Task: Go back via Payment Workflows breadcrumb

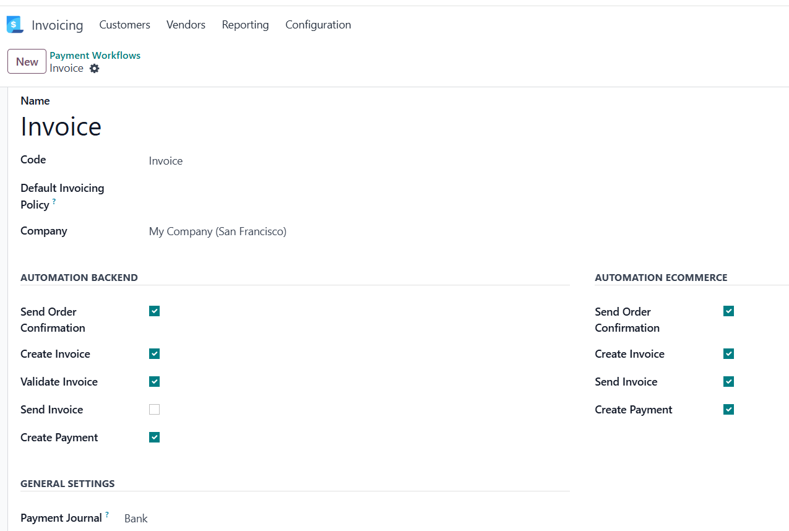Action: 95,55
